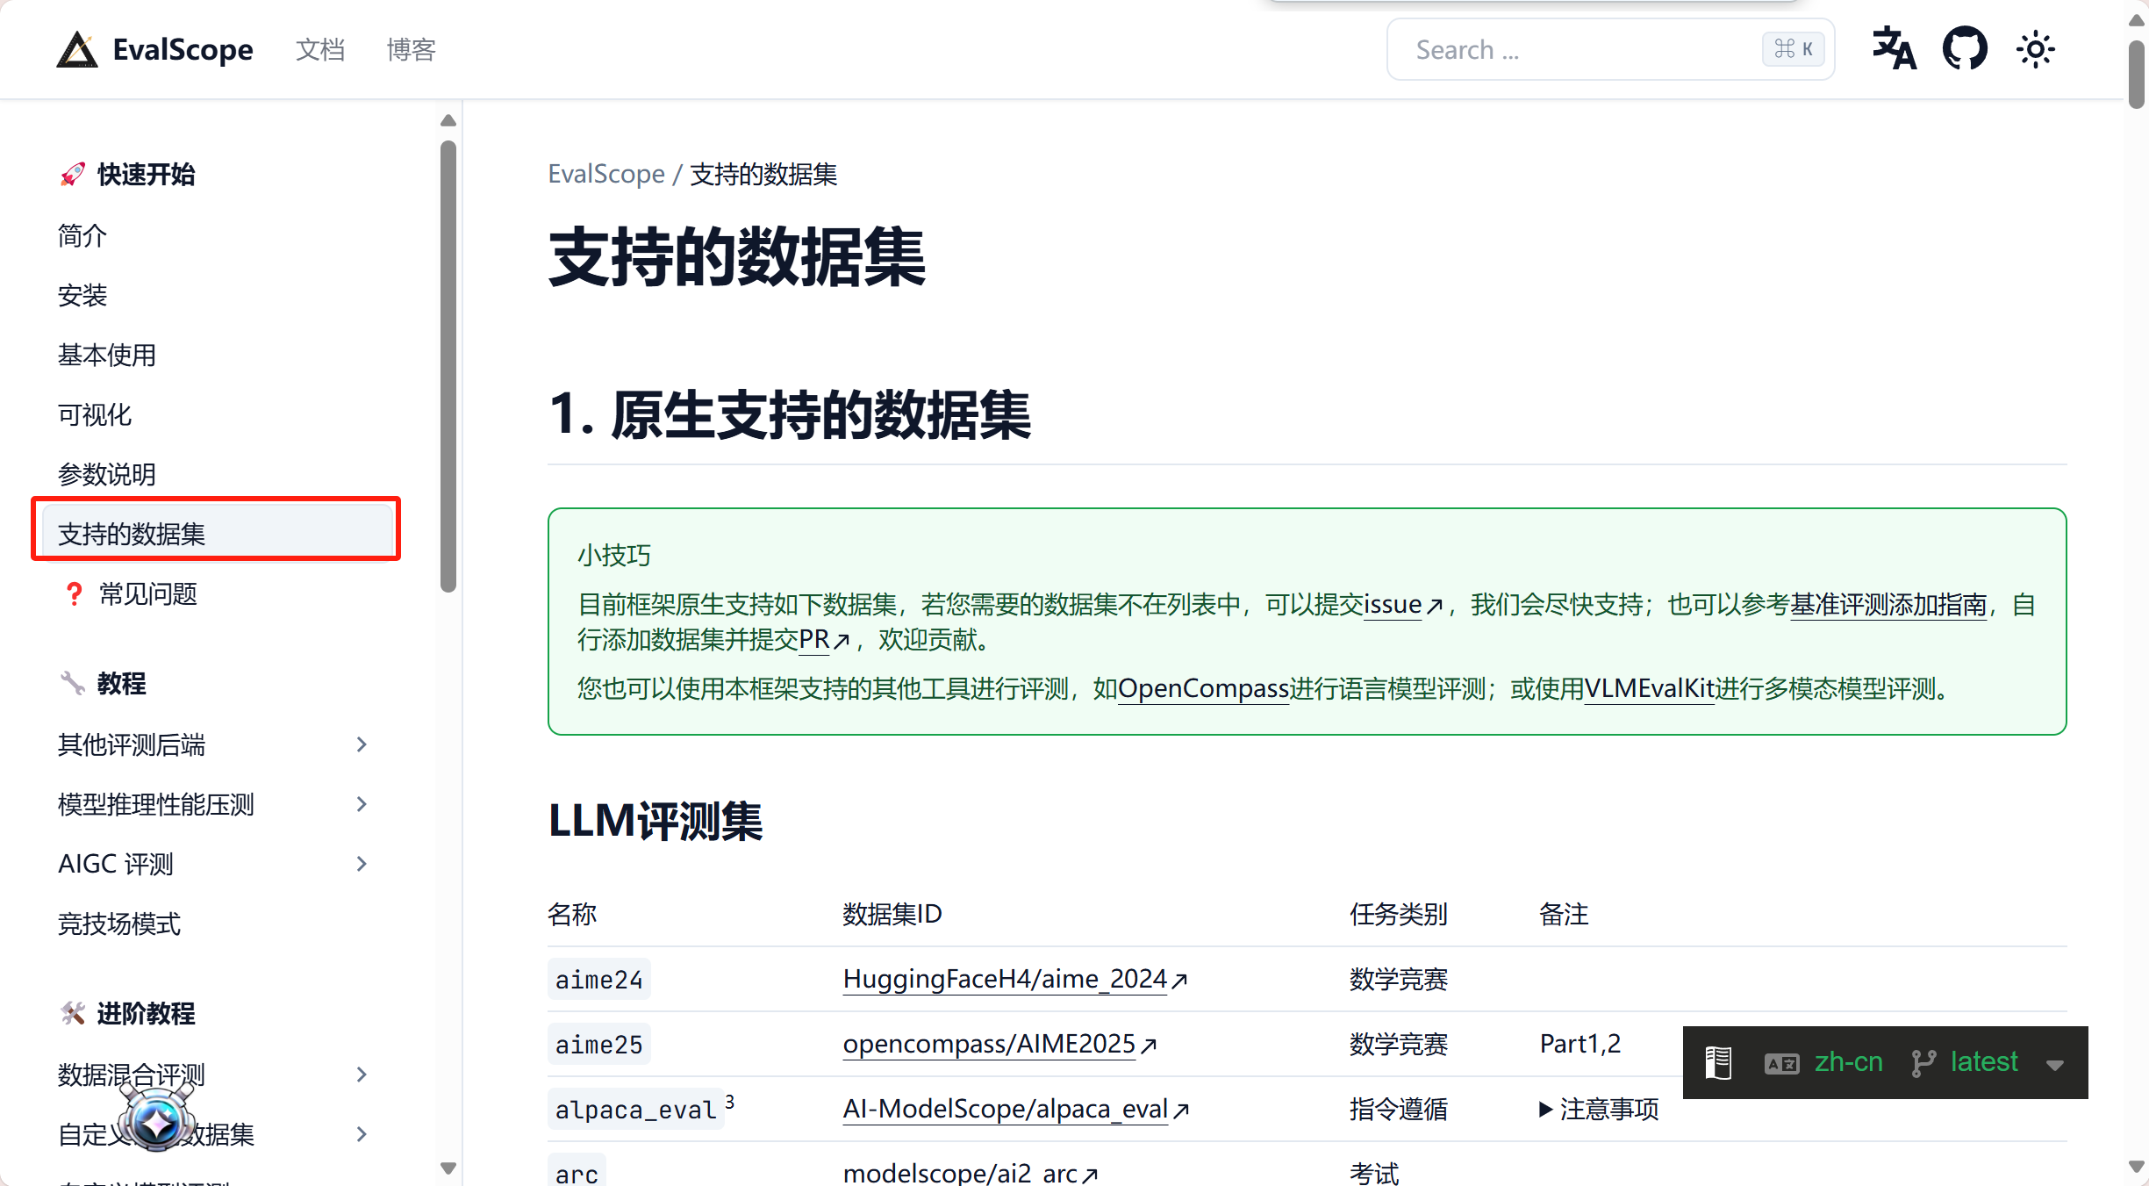Click the EvalScope logo icon
Image resolution: width=2149 pixels, height=1186 pixels.
click(77, 50)
